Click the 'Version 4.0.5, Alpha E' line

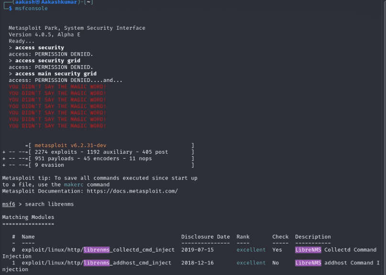pos(44,34)
